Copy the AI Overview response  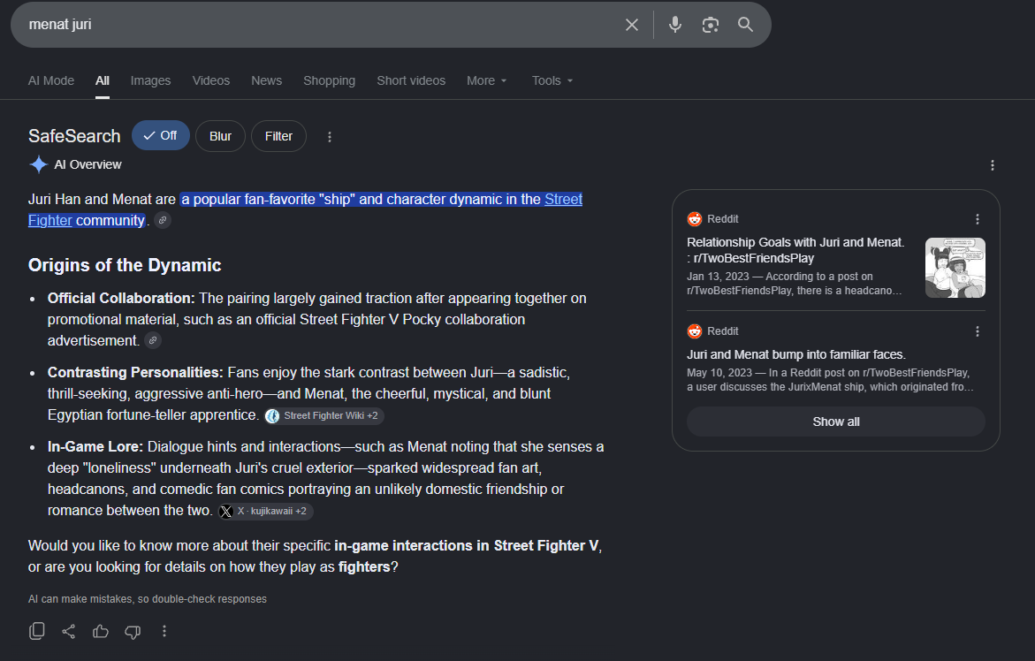click(37, 631)
